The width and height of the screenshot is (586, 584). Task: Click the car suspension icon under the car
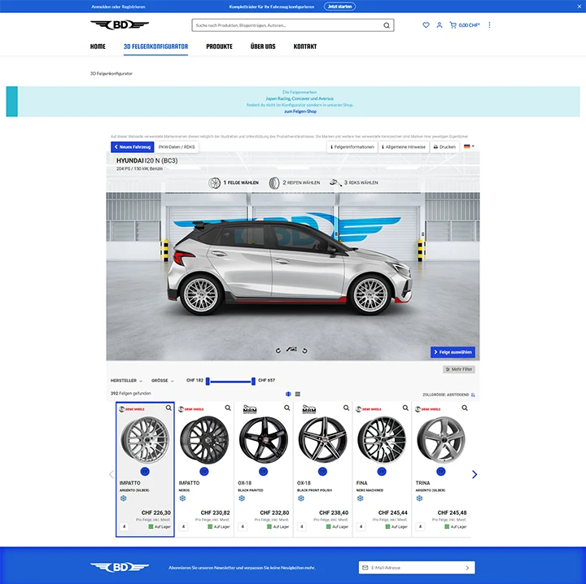click(291, 350)
